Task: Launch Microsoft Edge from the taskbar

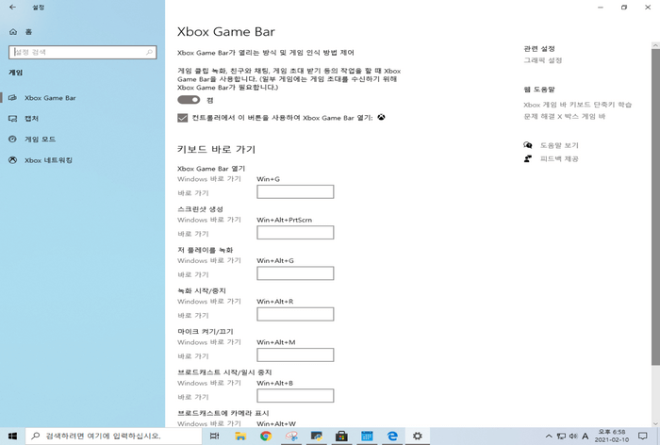Action: point(392,437)
